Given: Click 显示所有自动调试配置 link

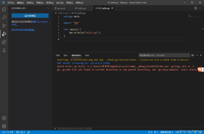Looking at the screenshot, I should 23,30.
